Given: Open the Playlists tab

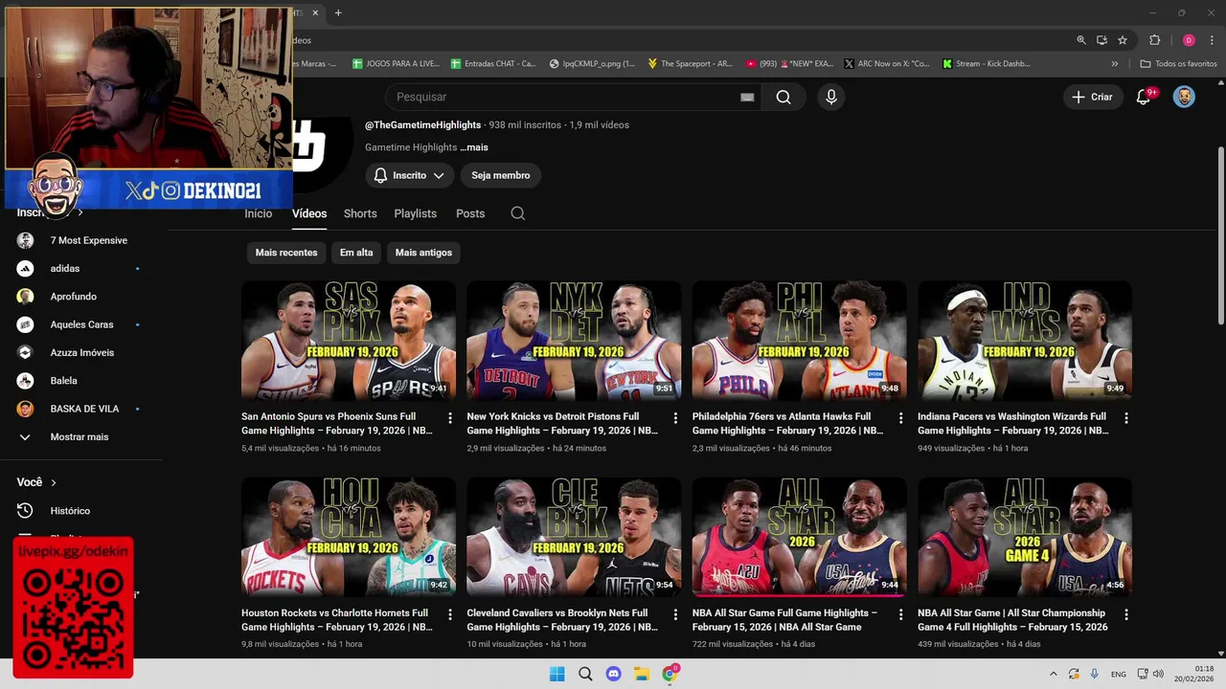Looking at the screenshot, I should coord(415,213).
